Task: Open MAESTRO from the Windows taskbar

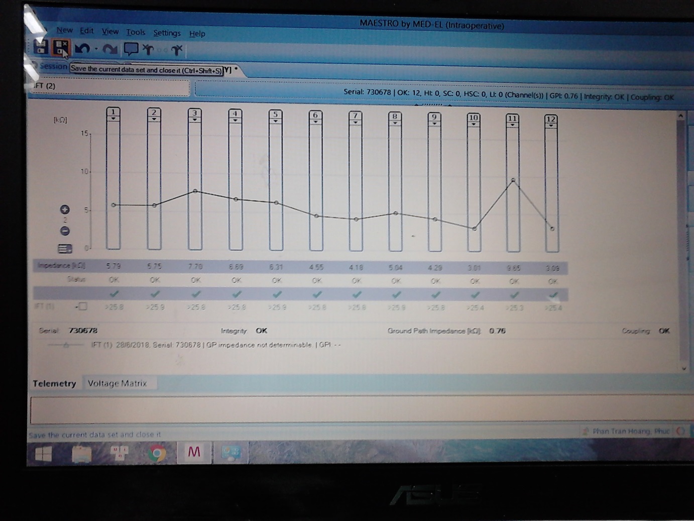Action: pyautogui.click(x=194, y=452)
